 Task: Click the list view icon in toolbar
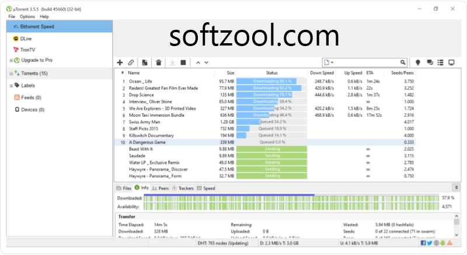(440, 62)
